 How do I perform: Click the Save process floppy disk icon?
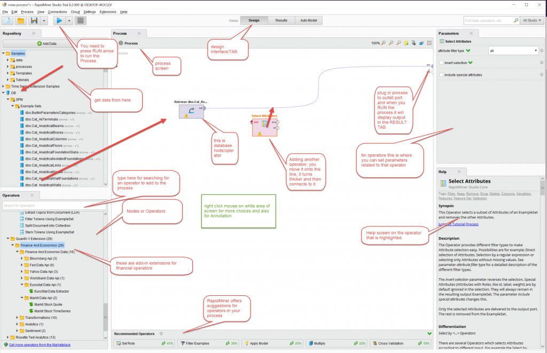(x=34, y=20)
